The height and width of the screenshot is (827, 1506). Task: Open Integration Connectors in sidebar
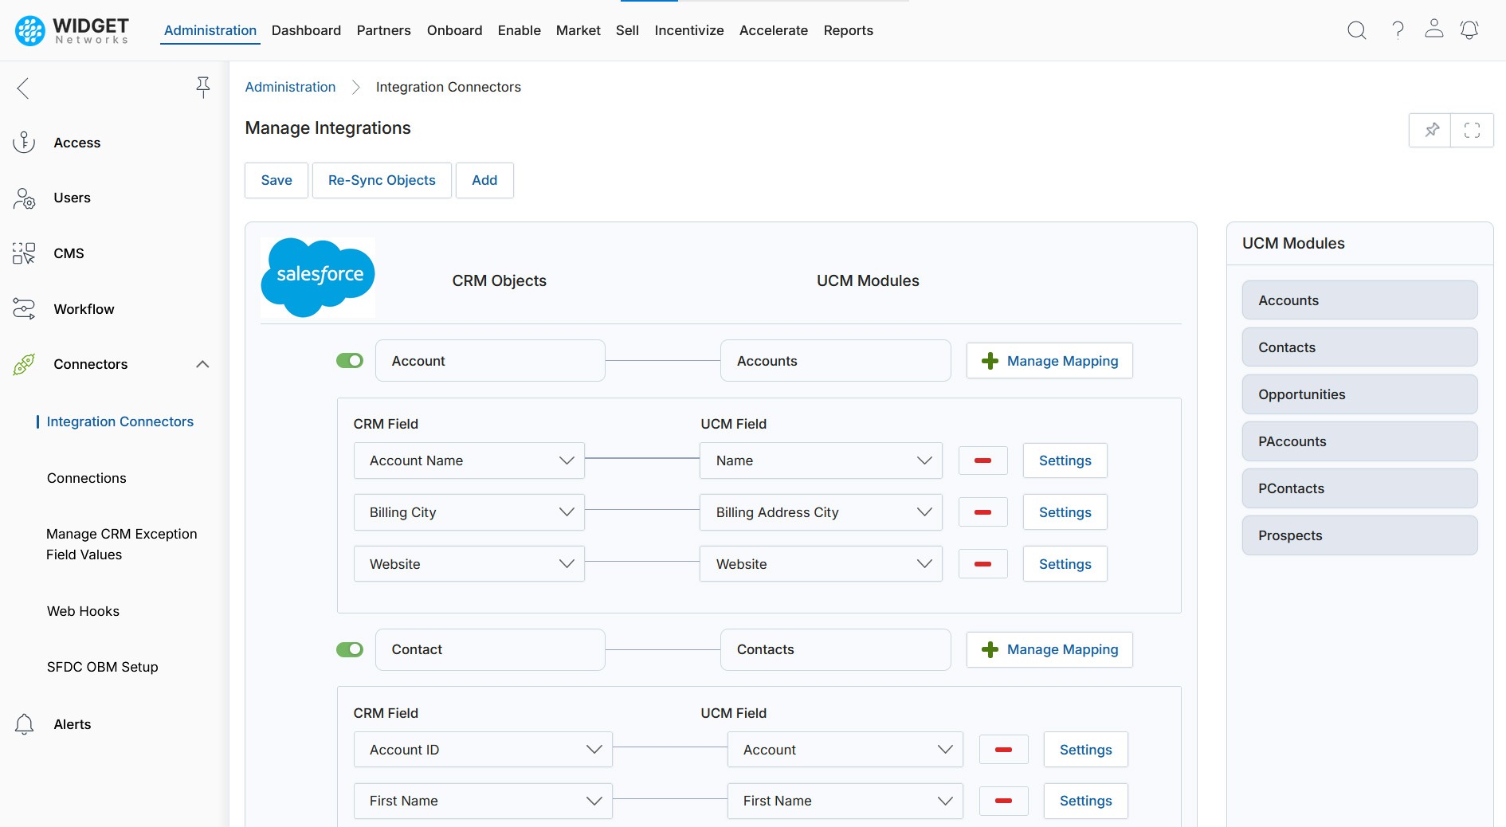120,421
